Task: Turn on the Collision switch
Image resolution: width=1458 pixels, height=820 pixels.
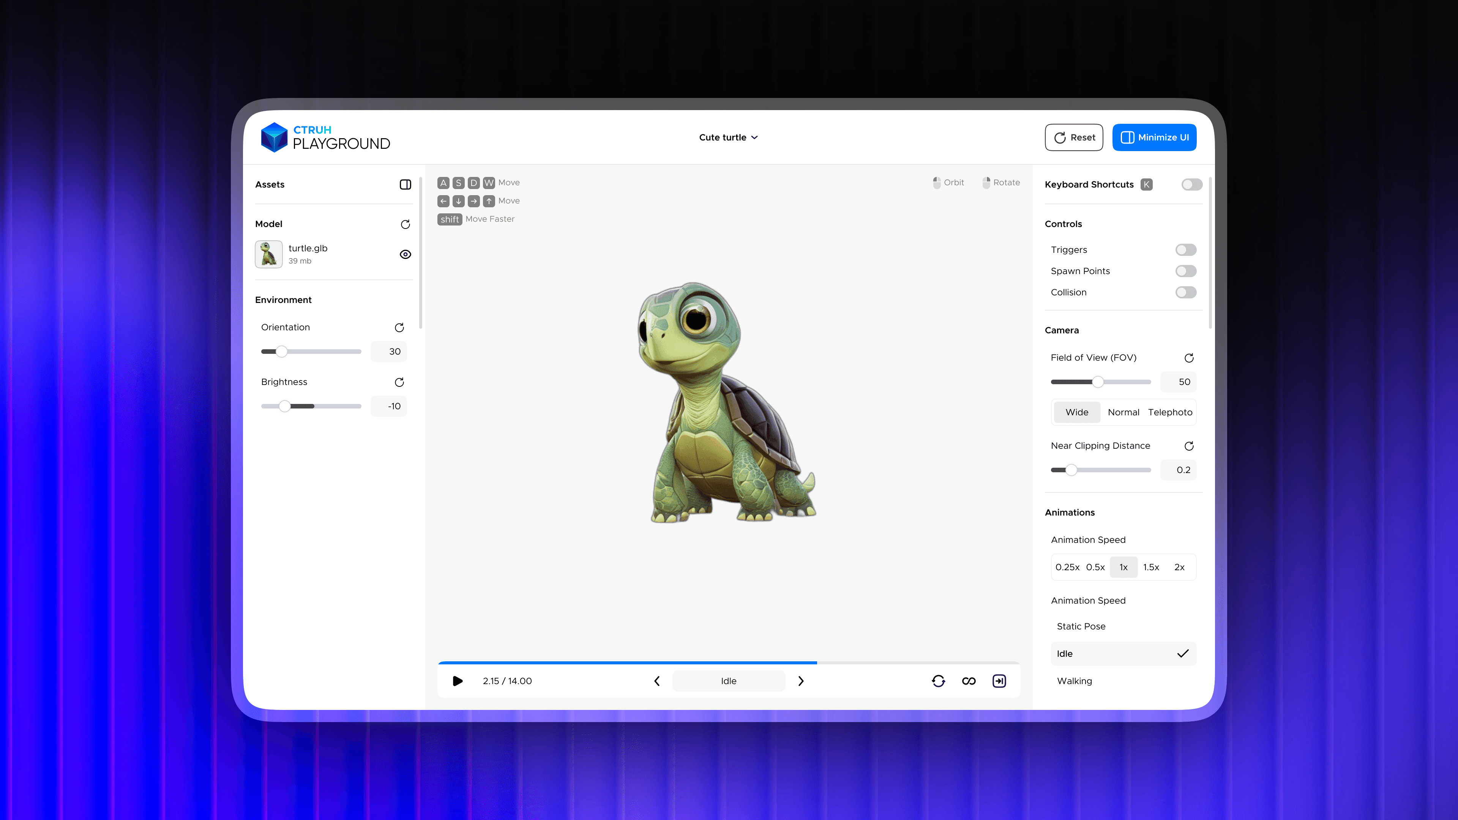Action: click(1186, 292)
